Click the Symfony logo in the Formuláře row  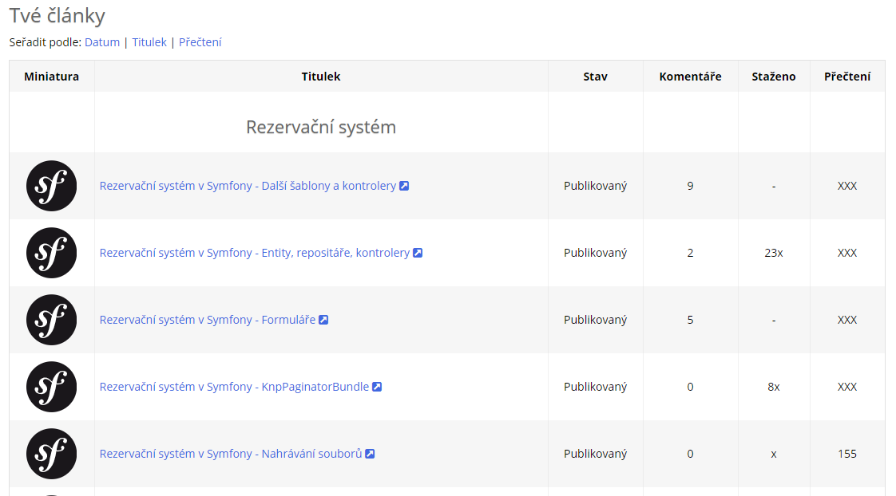click(52, 320)
